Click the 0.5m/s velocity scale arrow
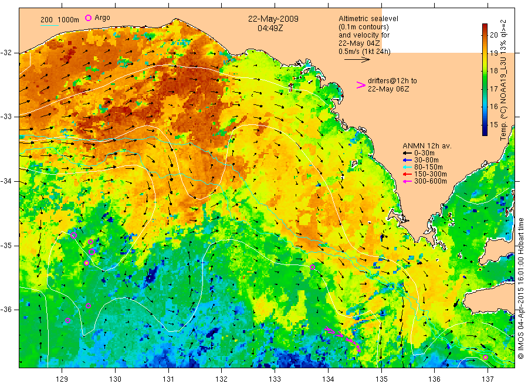This screenshot has height=387, width=528. (x=357, y=60)
